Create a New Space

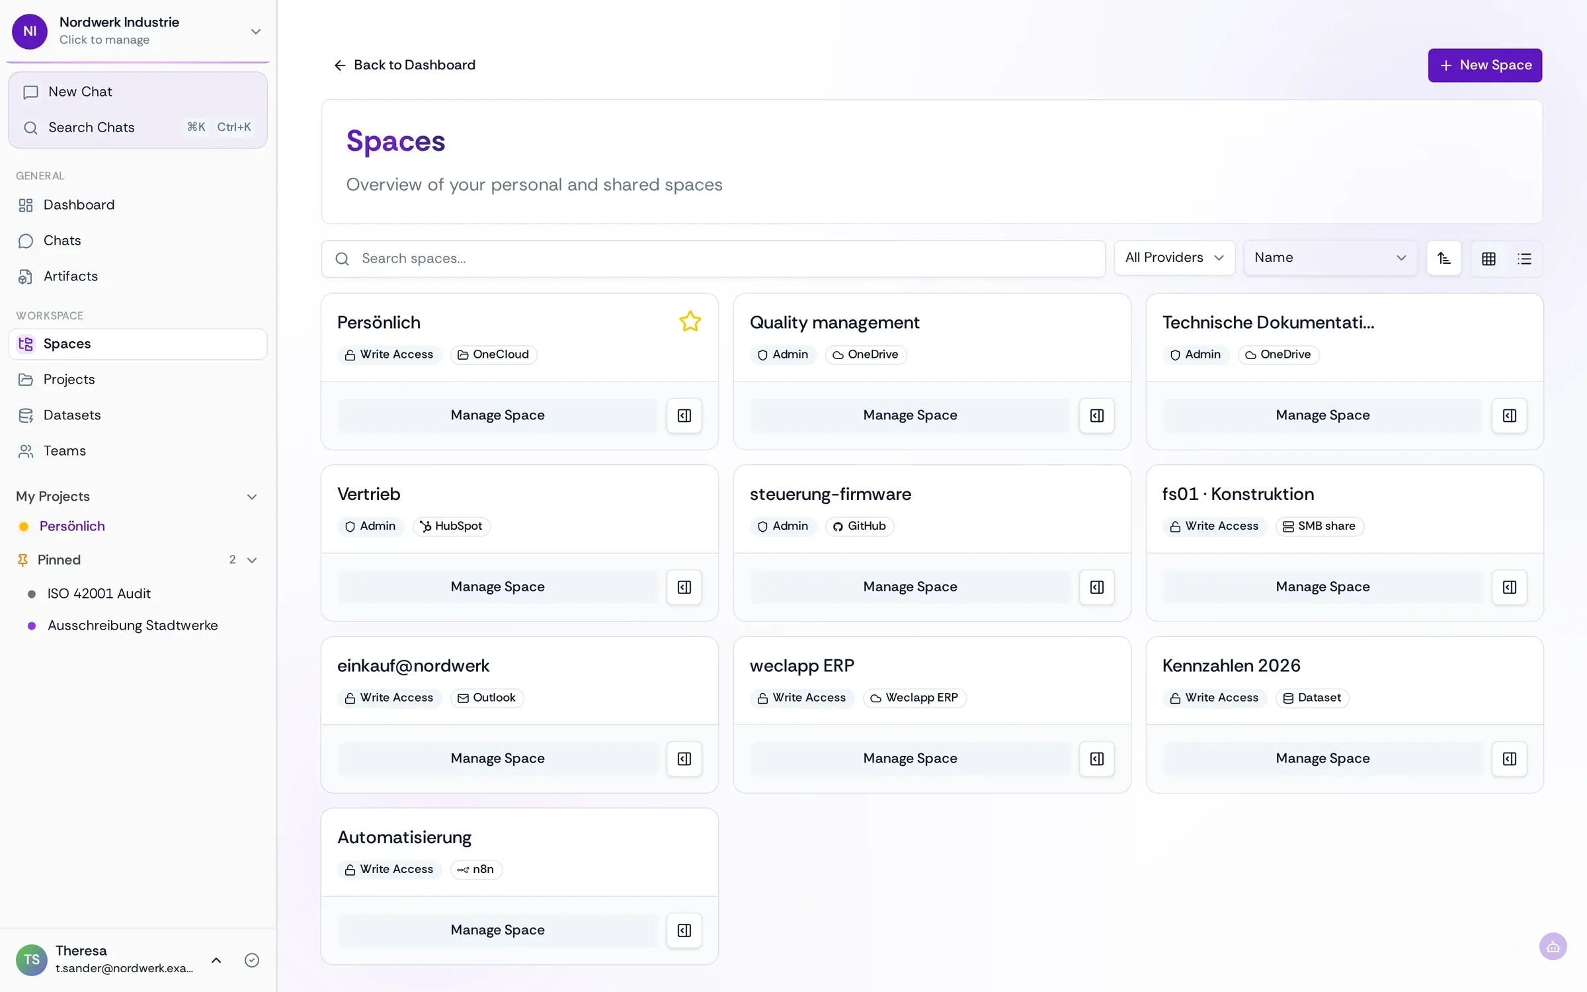1485,65
